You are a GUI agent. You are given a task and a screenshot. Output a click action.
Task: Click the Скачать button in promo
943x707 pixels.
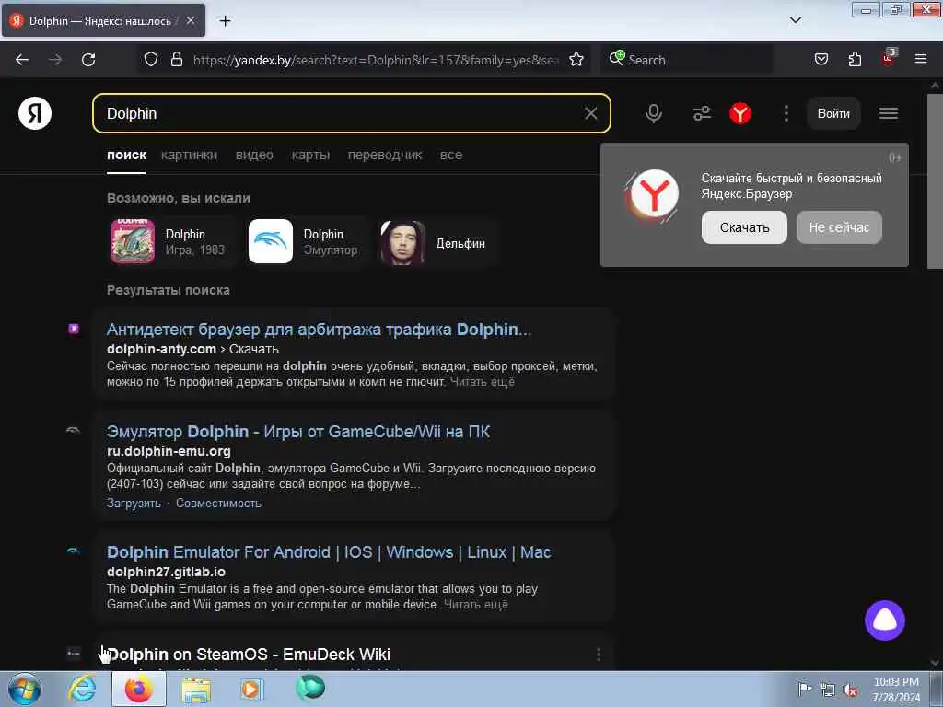[x=744, y=227]
